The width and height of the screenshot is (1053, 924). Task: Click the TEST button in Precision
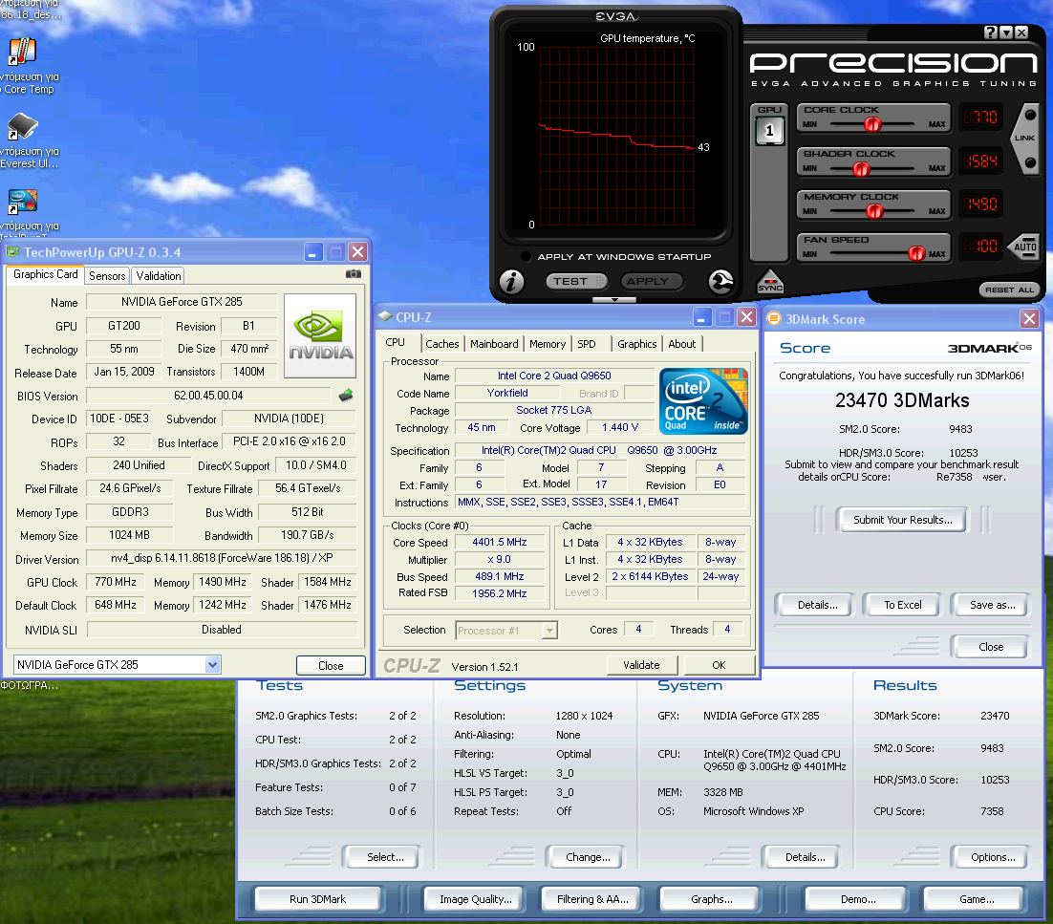coord(576,281)
